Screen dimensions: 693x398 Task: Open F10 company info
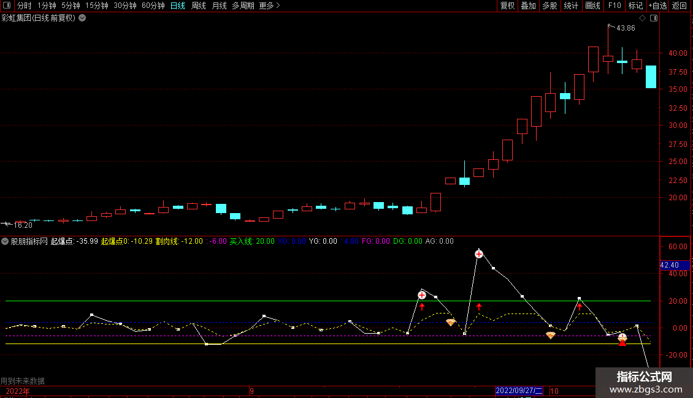pos(615,6)
